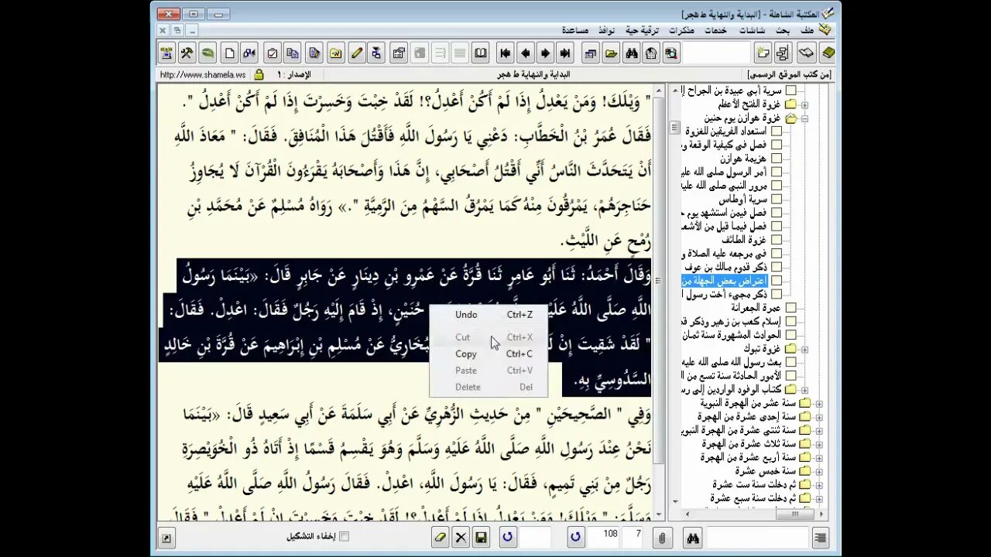Click the pencil edit icon in toolbar
991x557 pixels.
click(x=356, y=53)
